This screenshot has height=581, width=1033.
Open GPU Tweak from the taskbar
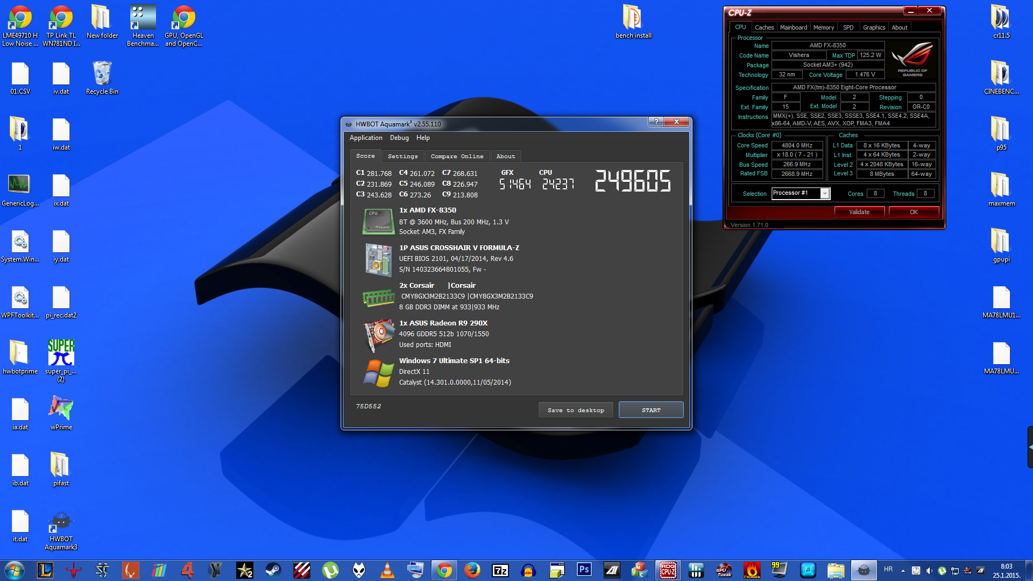tap(724, 570)
